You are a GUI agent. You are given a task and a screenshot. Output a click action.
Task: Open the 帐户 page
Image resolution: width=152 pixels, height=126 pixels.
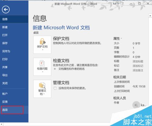click(14, 94)
